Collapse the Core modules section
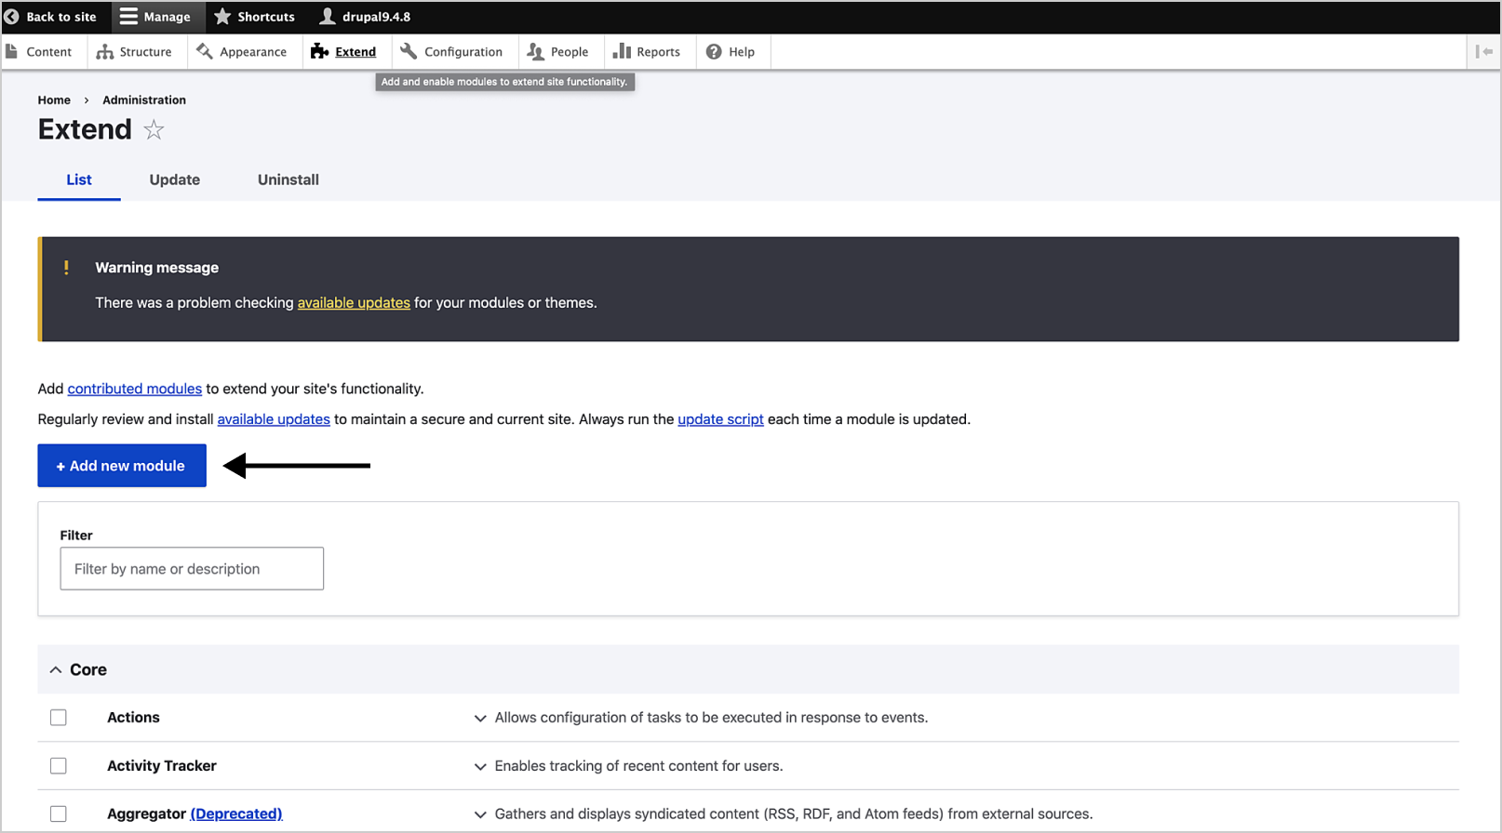Image resolution: width=1502 pixels, height=833 pixels. 56,669
